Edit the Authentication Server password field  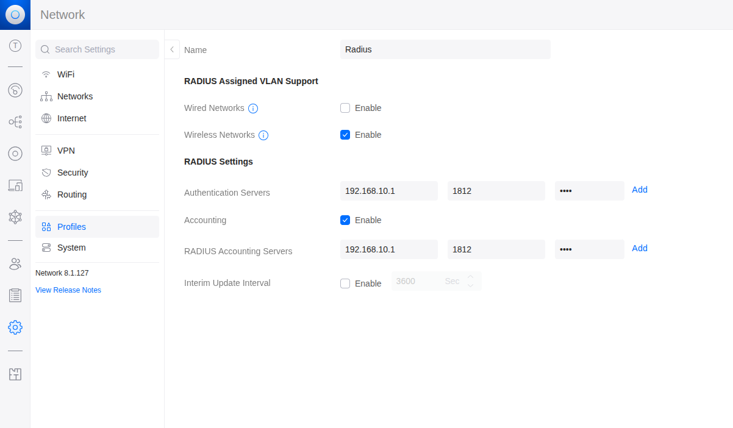tap(590, 191)
